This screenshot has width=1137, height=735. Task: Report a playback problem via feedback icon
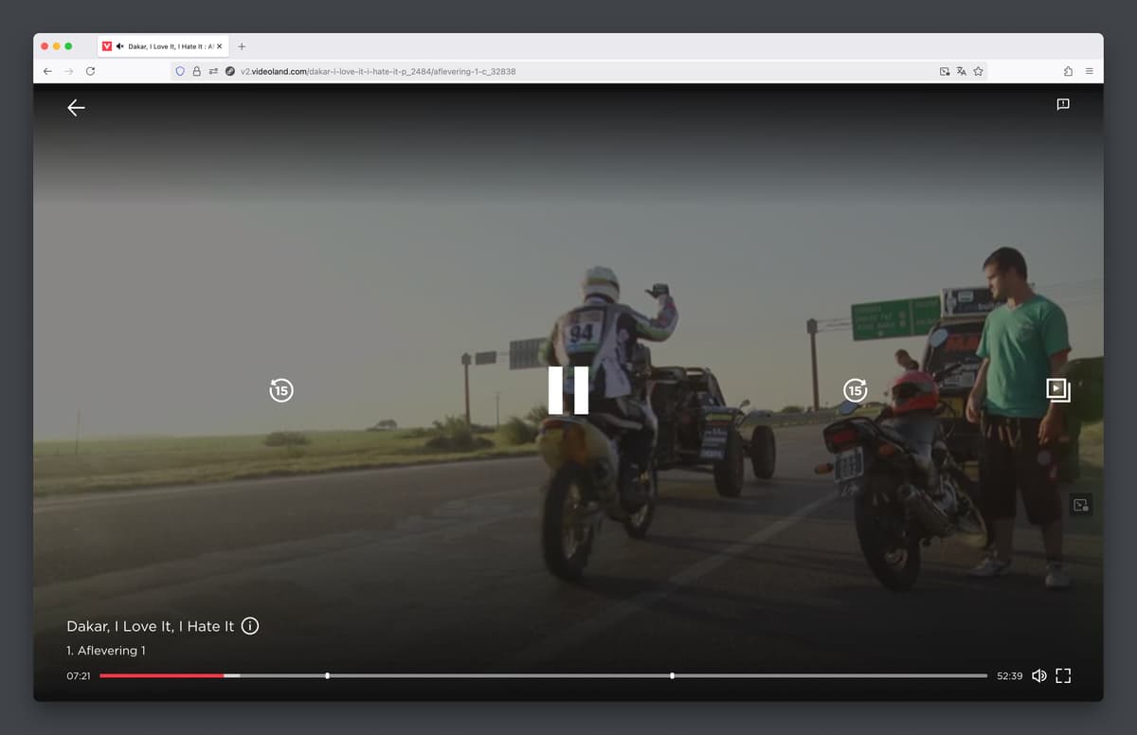click(1063, 104)
